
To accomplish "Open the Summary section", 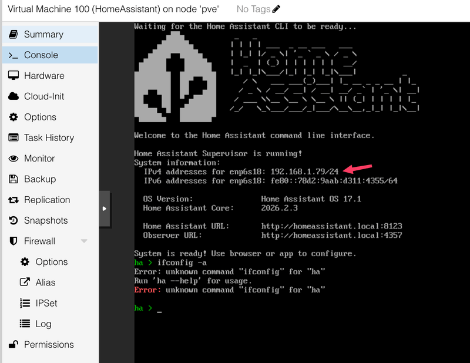I will (x=50, y=34).
